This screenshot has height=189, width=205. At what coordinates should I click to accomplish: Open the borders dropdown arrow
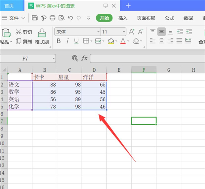point(91,41)
